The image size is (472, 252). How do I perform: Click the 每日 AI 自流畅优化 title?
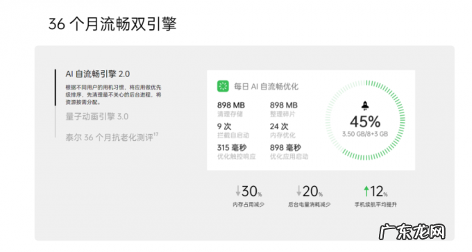pyautogui.click(x=266, y=87)
